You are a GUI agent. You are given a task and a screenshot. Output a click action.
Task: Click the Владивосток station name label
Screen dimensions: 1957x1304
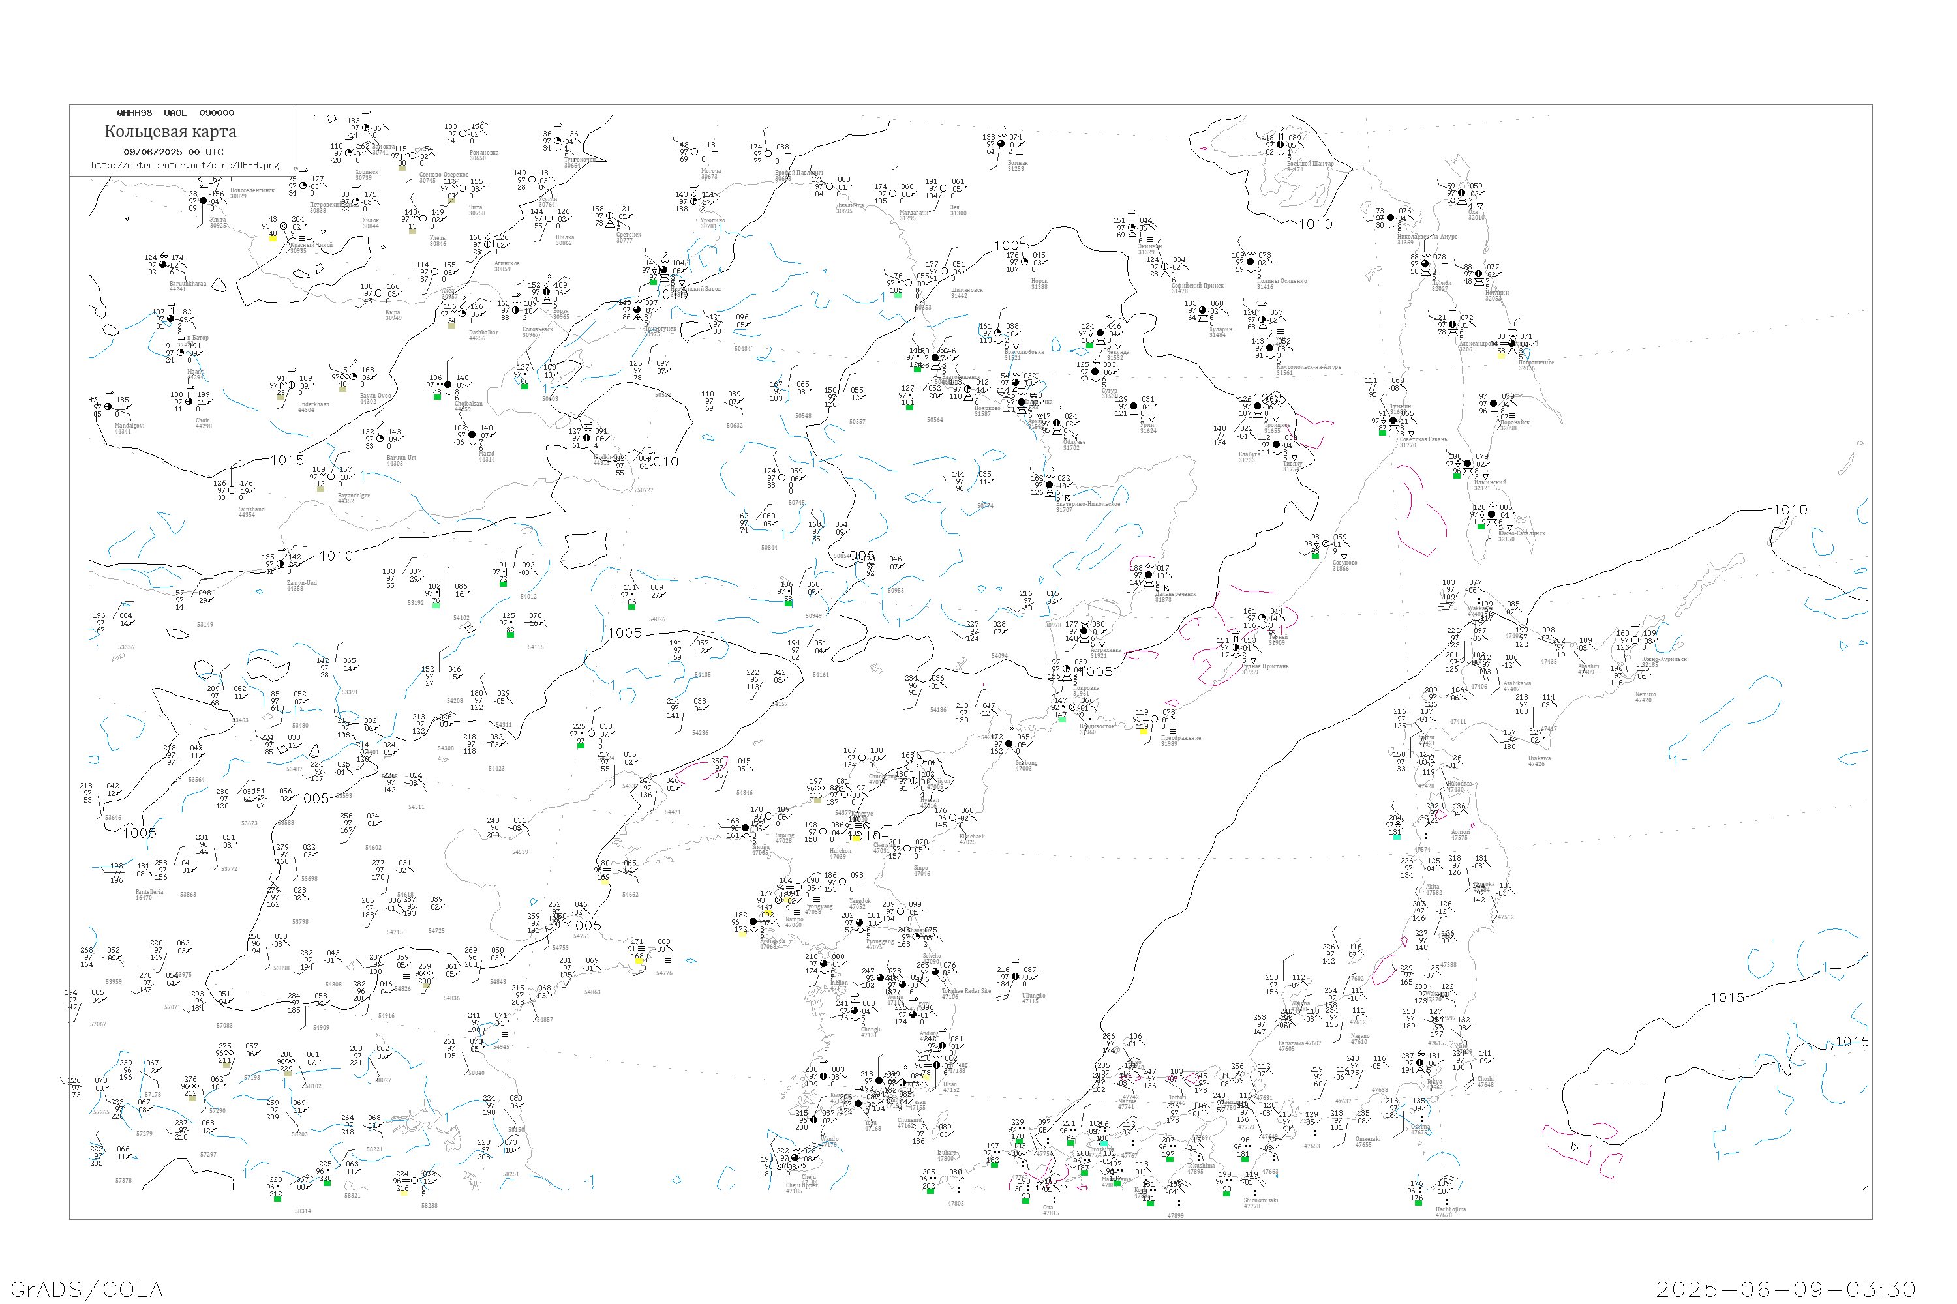(x=1097, y=726)
